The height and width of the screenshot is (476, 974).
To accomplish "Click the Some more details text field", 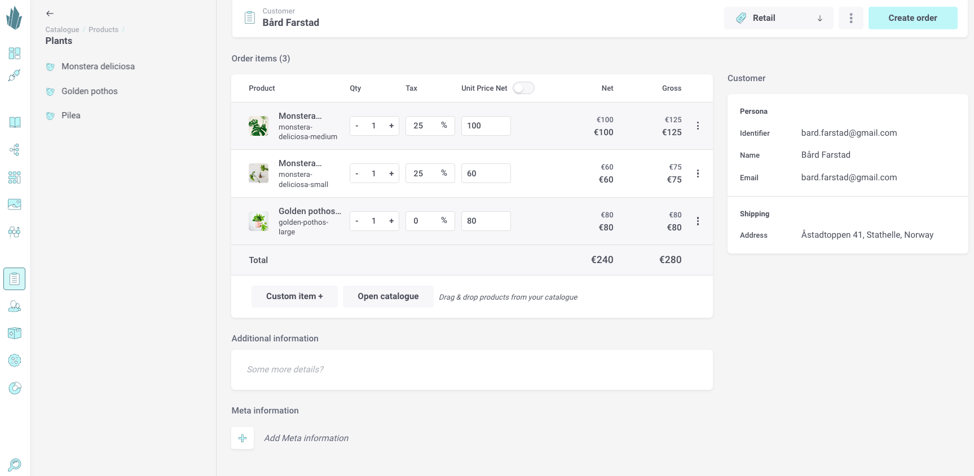I will coord(471,370).
